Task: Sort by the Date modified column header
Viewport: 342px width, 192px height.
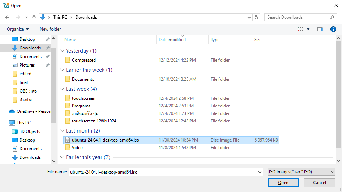Action: (172, 40)
